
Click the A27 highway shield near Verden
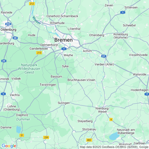(104, 56)
